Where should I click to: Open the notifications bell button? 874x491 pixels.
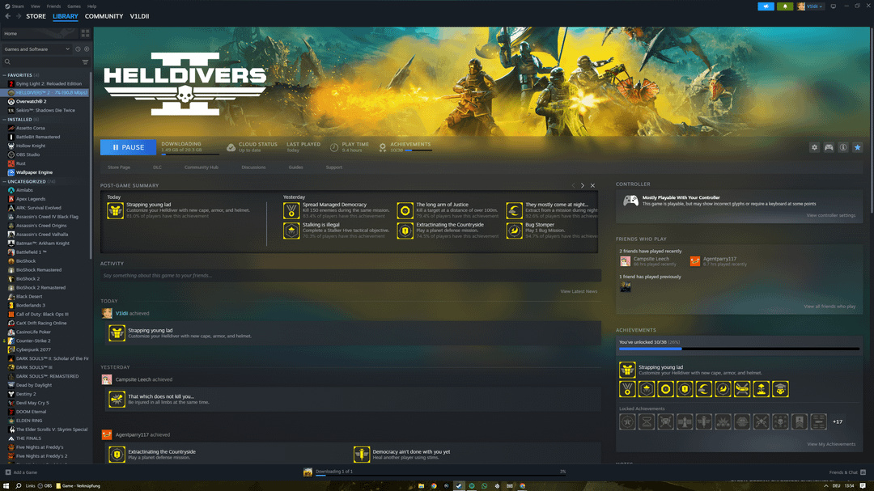click(x=785, y=6)
